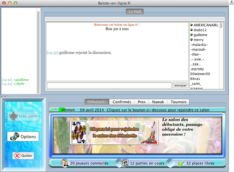Click the left chat log scrollbar

pos(38,52)
